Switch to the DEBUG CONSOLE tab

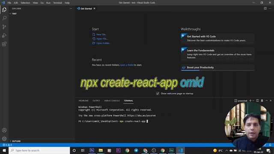coord(112,101)
